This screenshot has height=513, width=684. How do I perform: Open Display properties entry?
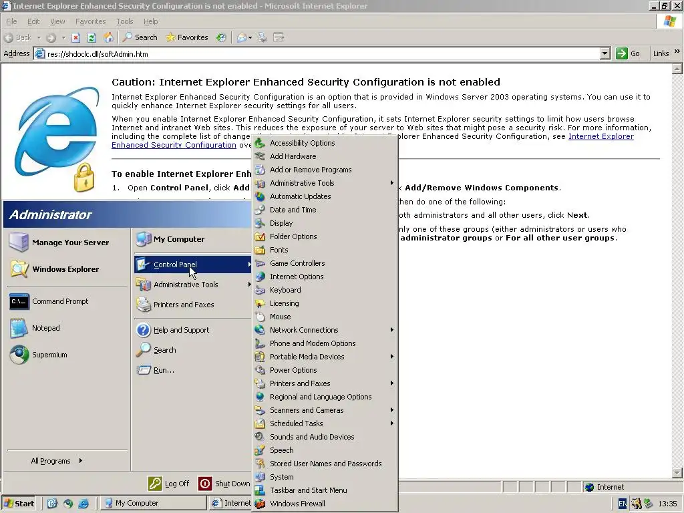point(325,223)
